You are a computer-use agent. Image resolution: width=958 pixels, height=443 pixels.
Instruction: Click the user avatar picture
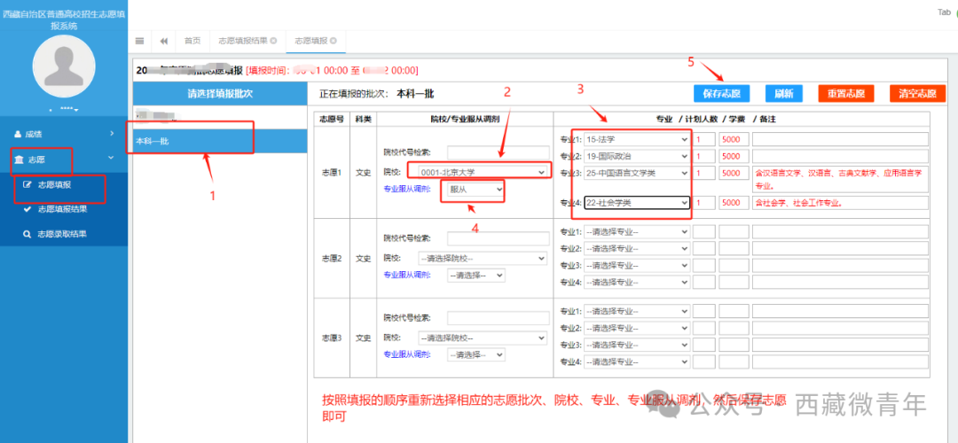[x=64, y=66]
